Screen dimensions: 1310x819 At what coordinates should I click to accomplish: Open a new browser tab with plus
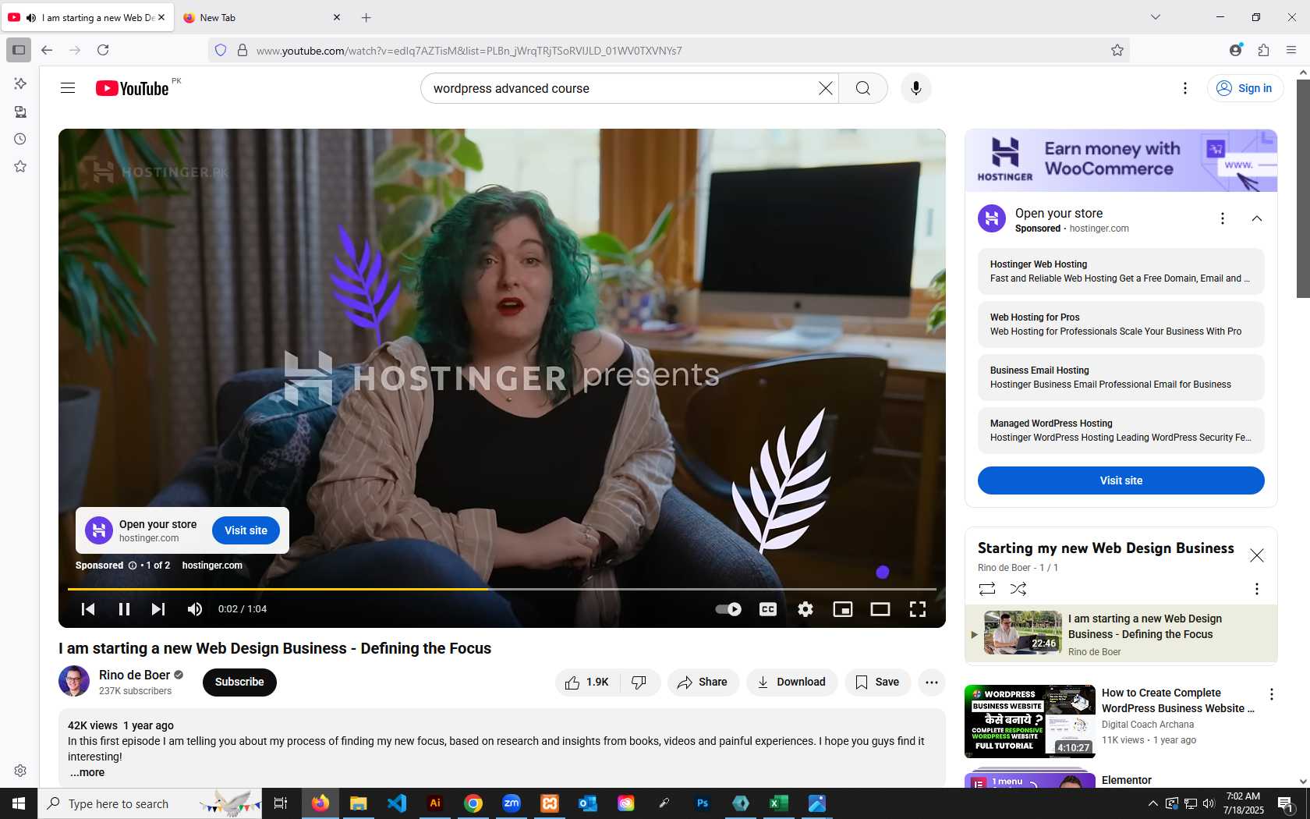pyautogui.click(x=366, y=17)
